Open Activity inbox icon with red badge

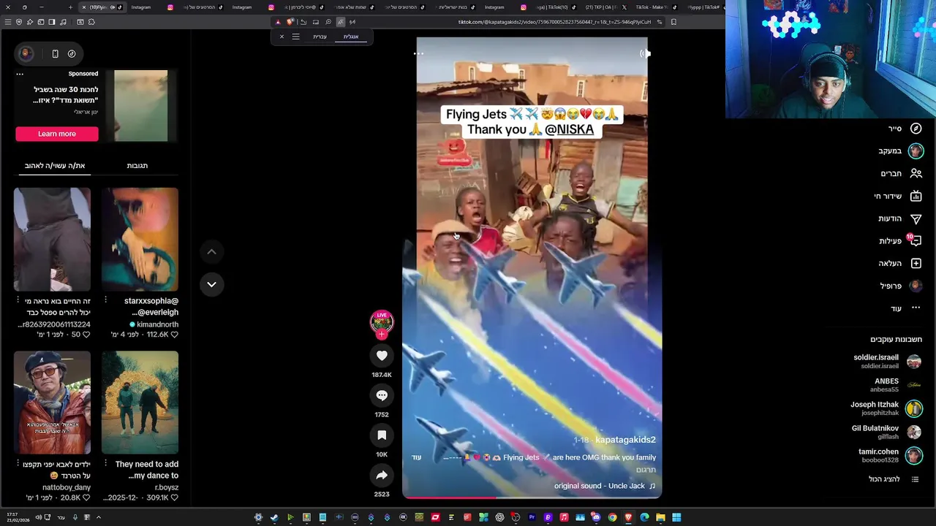(915, 240)
